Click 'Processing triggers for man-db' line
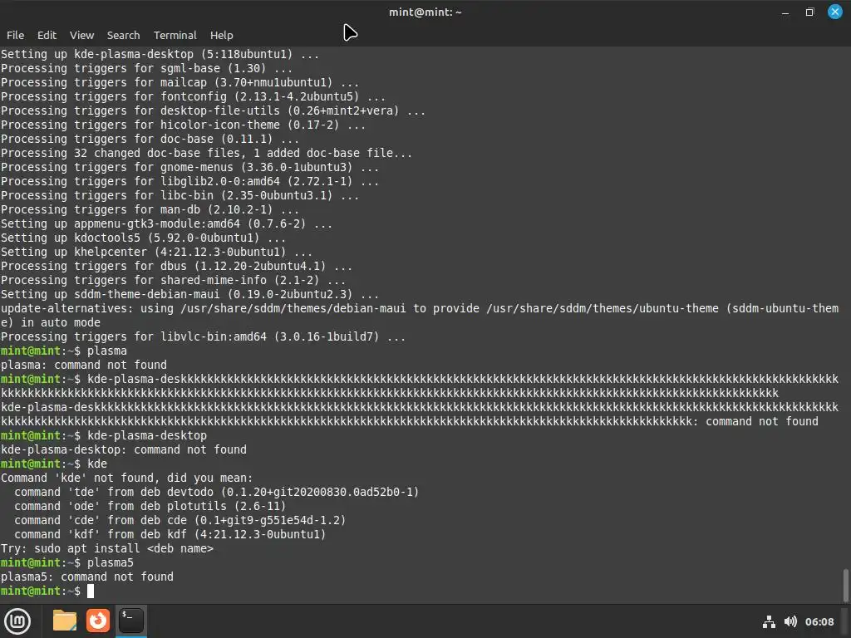Viewport: 851px width, 638px height. point(150,209)
